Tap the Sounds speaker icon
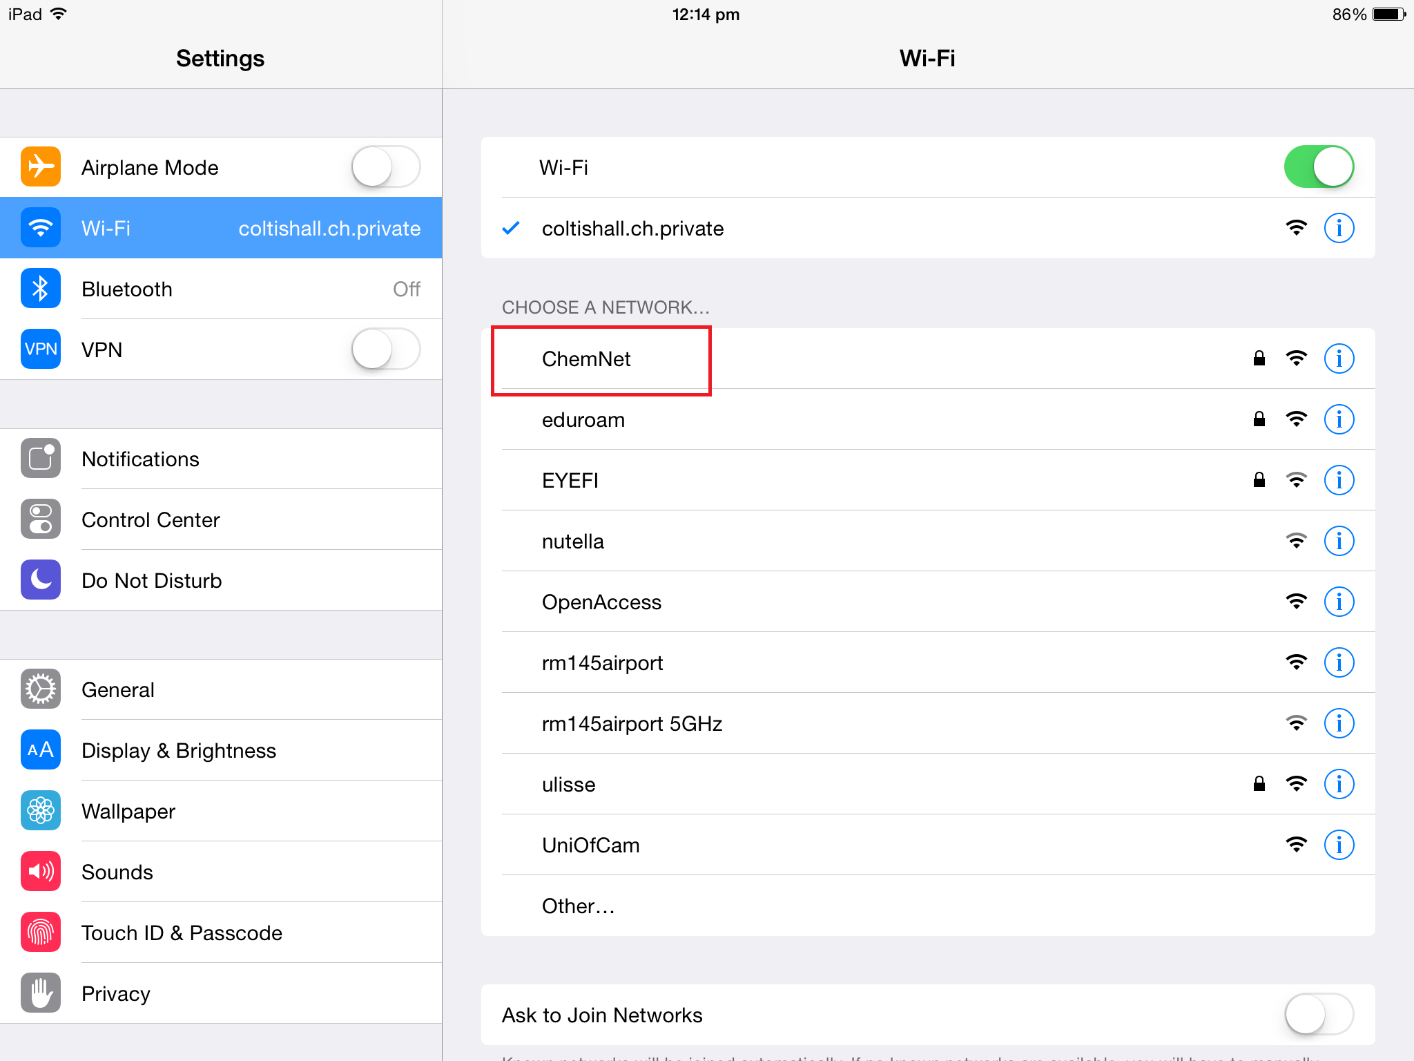The image size is (1414, 1061). coord(41,872)
